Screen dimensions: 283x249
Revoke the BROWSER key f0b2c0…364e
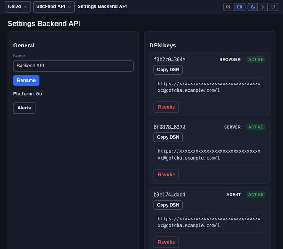point(166,107)
